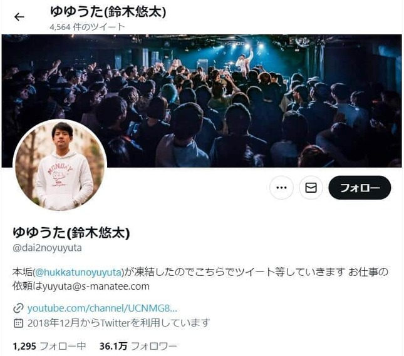
Task: Click the back arrow icon
Action: [x=19, y=17]
